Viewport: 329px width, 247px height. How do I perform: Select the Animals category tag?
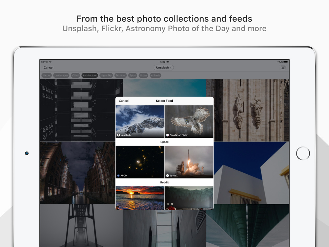click(x=156, y=75)
